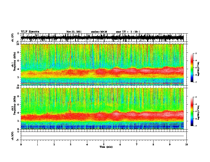This screenshot has width=210, height=162.
Task: Click the 6 kHz tick of ch.2 spectrogram
Action: coord(19,105)
